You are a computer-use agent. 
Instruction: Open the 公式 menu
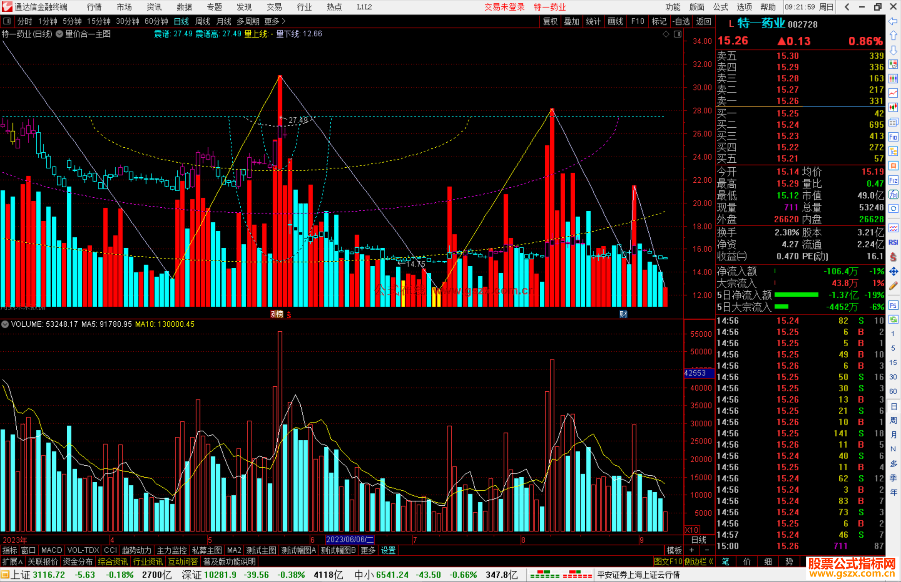[x=720, y=7]
